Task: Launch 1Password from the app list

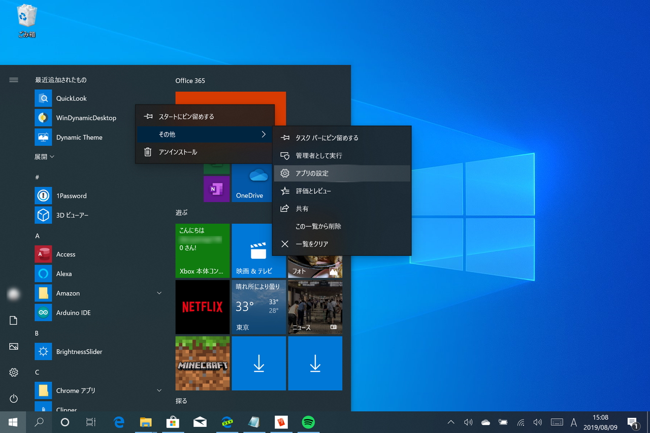Action: coord(96,196)
